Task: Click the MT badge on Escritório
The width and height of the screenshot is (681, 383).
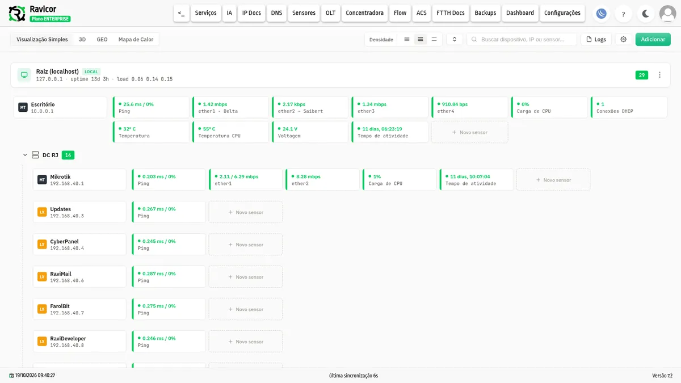Action: [x=23, y=107]
